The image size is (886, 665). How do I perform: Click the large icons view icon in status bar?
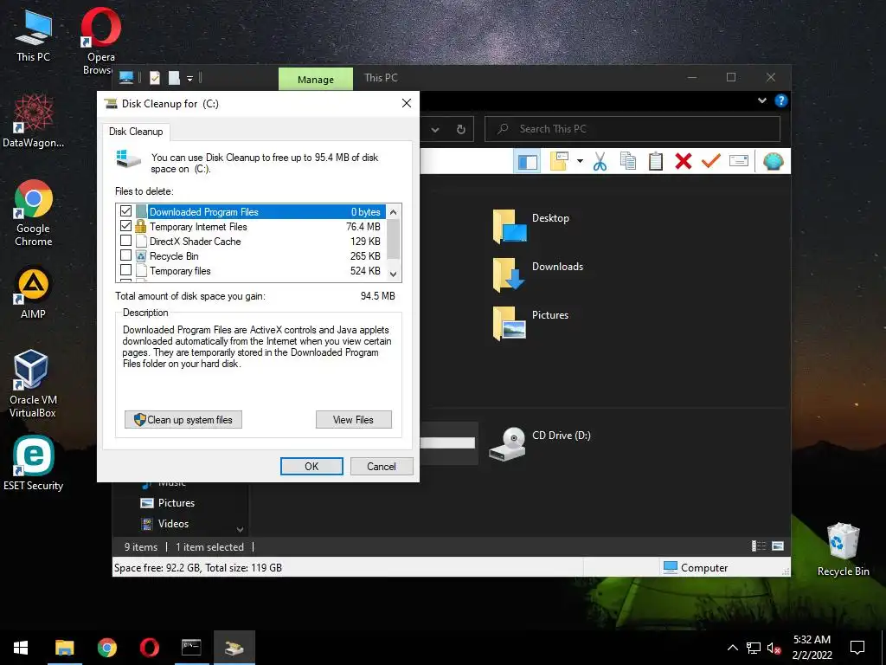(x=778, y=546)
